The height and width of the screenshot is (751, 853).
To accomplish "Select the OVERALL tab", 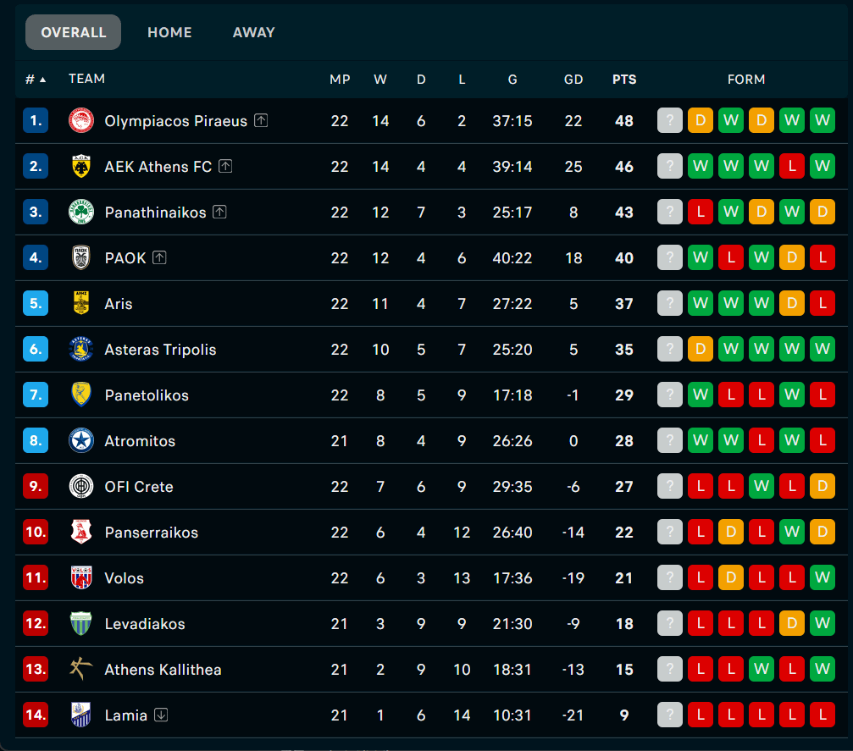I will click(73, 32).
